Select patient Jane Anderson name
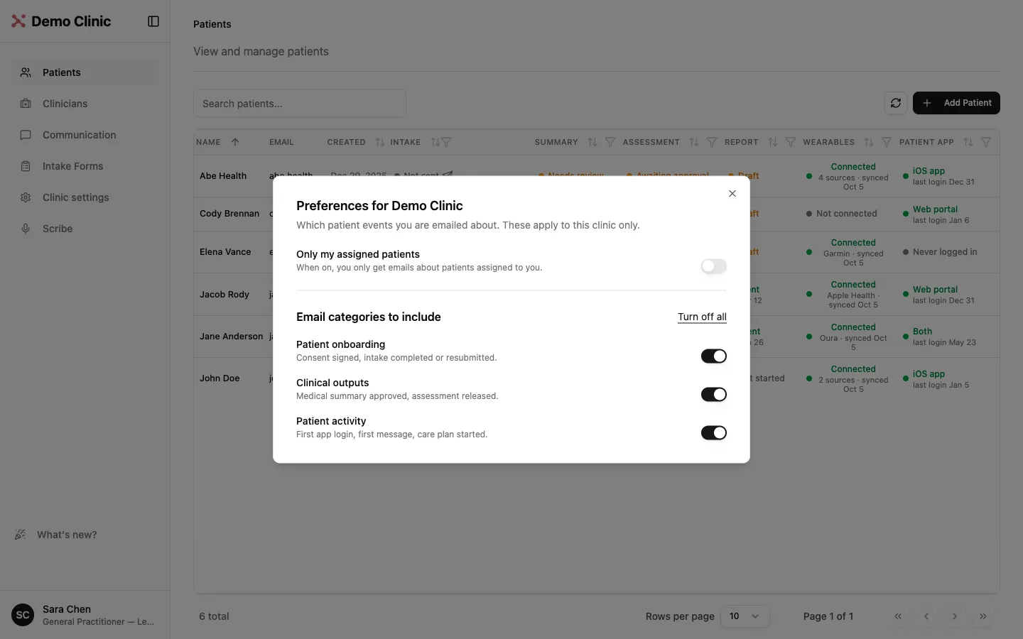Image resolution: width=1023 pixels, height=639 pixels. coord(232,337)
